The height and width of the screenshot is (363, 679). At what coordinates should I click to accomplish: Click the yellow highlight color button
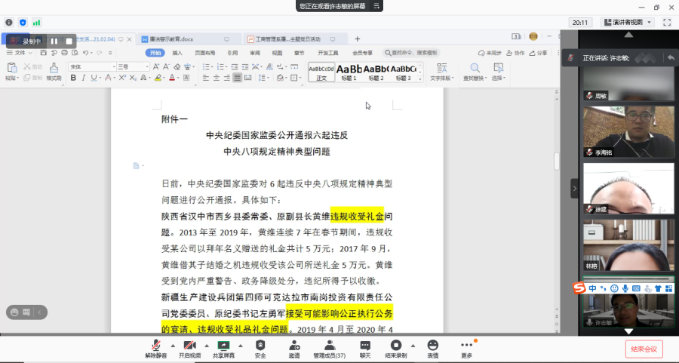click(158, 78)
